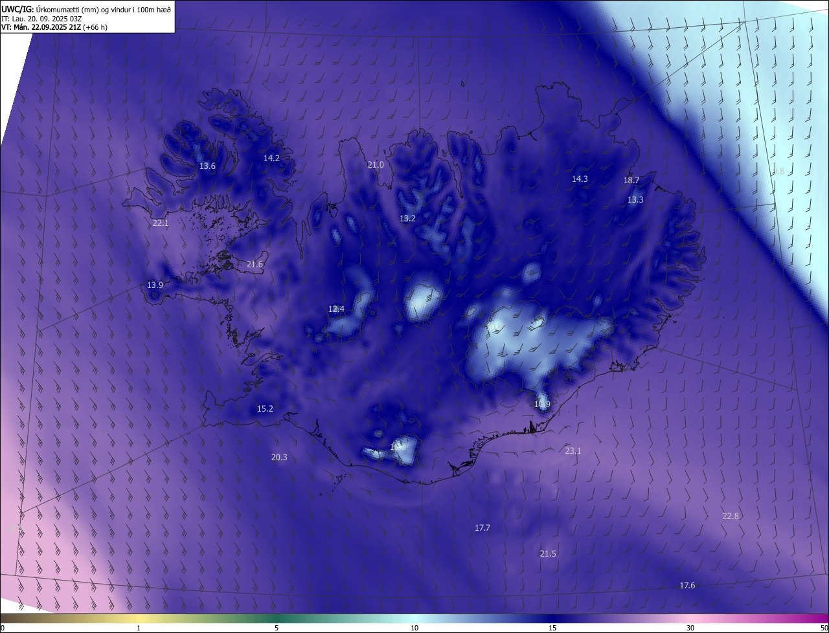Click the color scale tick label 5
Screen dimensions: 829x633
point(277,628)
